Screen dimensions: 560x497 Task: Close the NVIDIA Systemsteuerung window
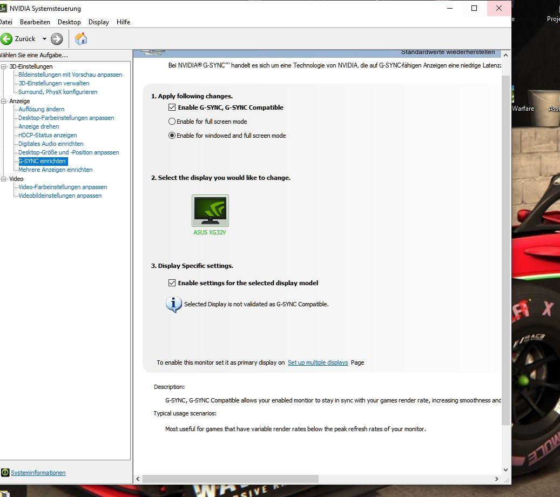point(499,8)
